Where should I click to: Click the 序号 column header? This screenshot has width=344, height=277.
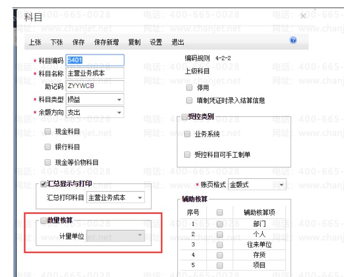193,212
